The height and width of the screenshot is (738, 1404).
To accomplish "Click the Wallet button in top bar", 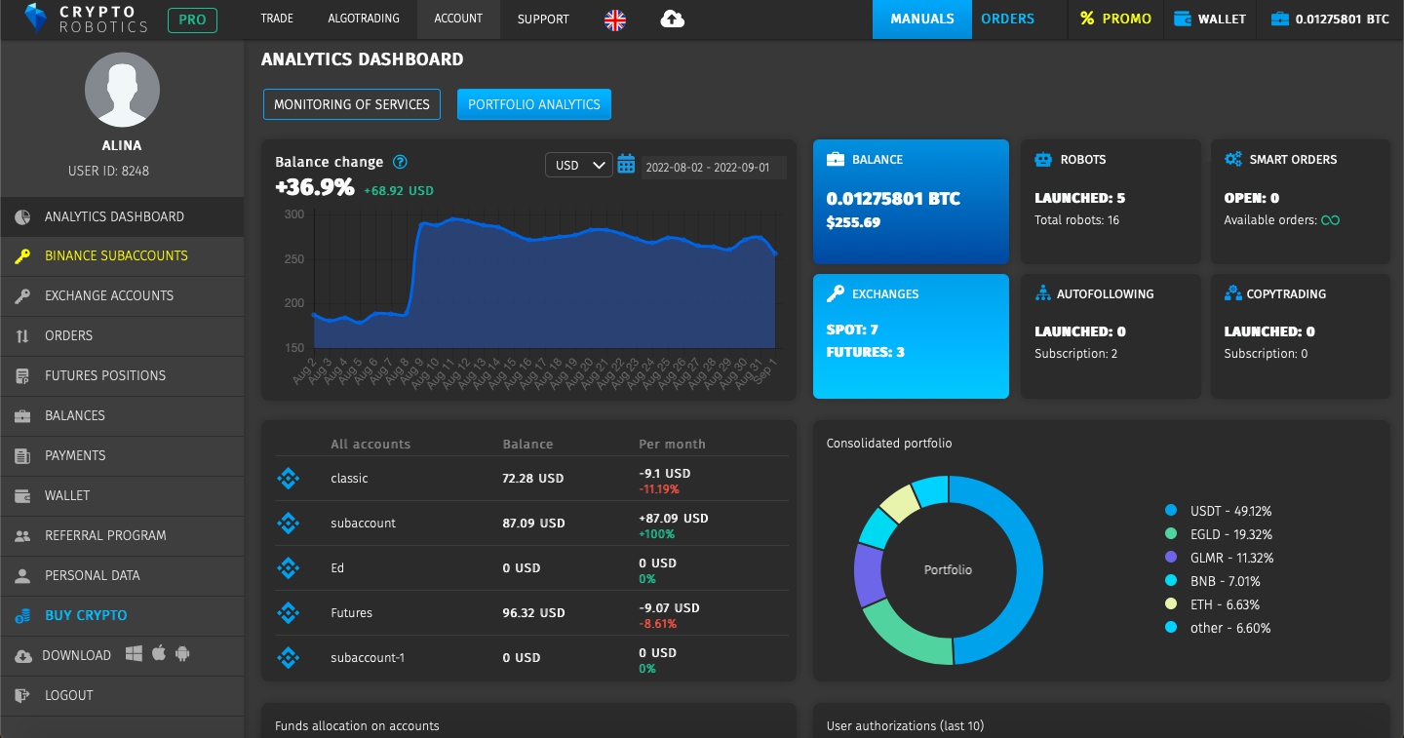I will pos(1211,19).
